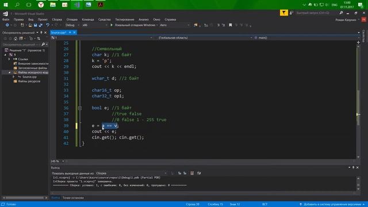368x207 pixels.
Task: Click the Open File toolbar icon
Action: [30, 25]
